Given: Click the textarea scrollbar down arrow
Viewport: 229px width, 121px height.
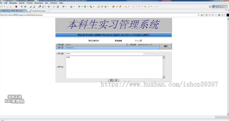Looking at the screenshot, I should click(x=164, y=77).
